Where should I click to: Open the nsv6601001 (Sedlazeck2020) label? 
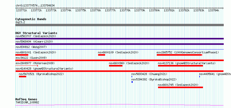36,52
